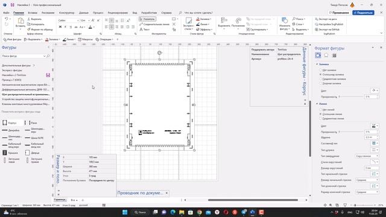Switch to the Design tab

pyautogui.click(x=67, y=13)
